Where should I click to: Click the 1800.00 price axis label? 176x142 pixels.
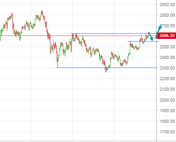coord(167,121)
